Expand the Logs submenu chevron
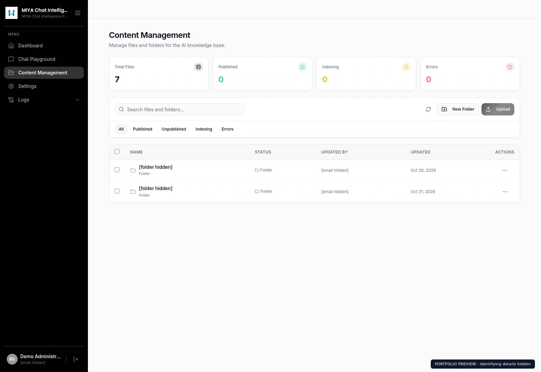Viewport: 541px width, 372px height. point(77,100)
